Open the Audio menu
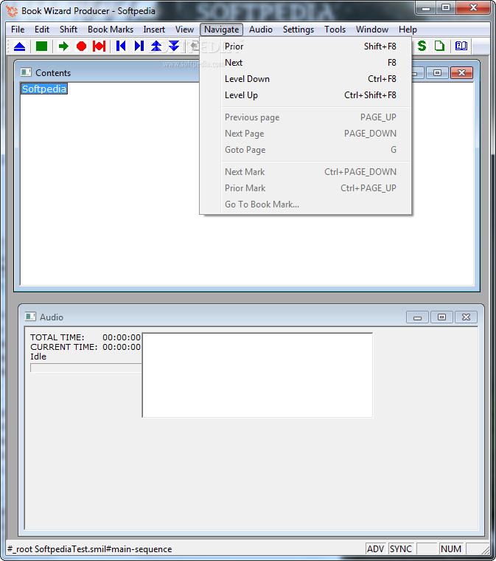The image size is (496, 561). [261, 30]
